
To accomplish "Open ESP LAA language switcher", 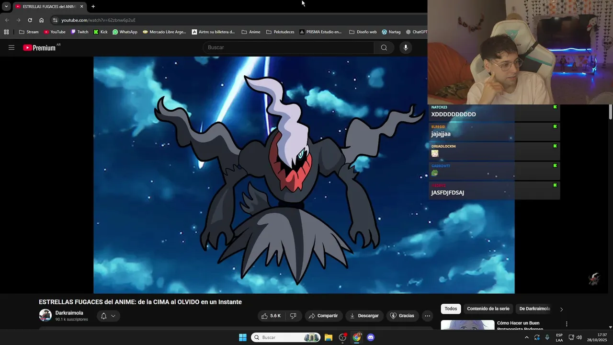I will [x=559, y=337].
